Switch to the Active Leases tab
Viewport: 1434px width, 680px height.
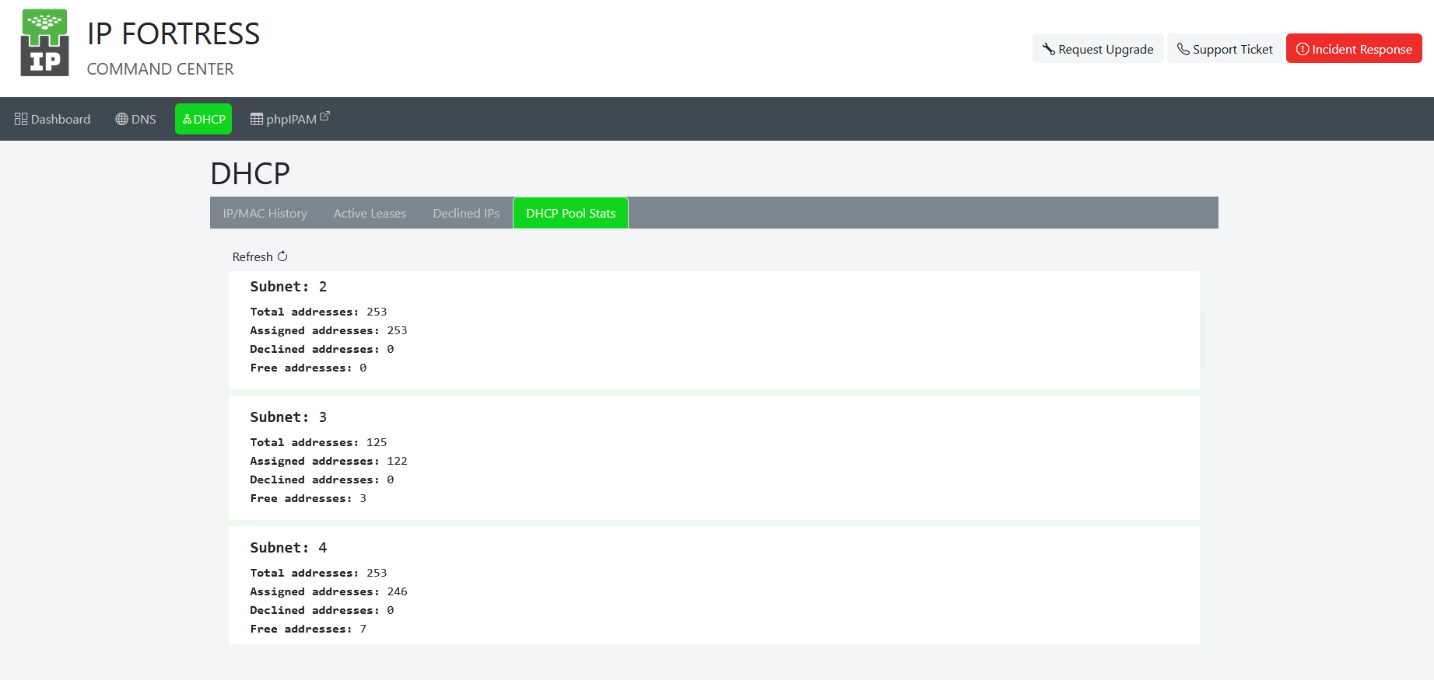[370, 213]
